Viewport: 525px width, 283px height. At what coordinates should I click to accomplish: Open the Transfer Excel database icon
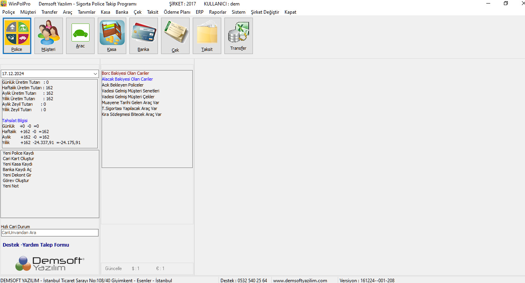click(238, 36)
